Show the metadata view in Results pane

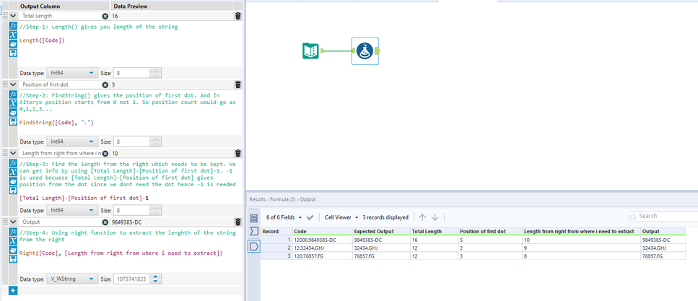[x=254, y=232]
